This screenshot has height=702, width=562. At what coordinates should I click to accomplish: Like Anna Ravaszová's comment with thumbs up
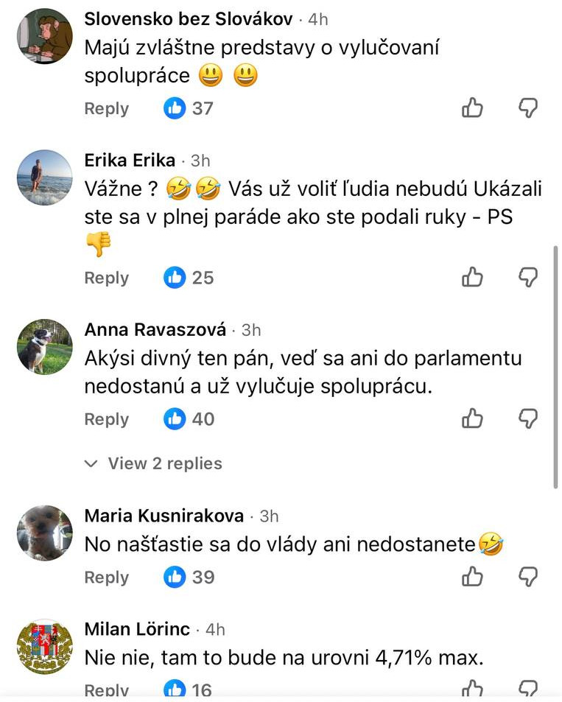[472, 419]
